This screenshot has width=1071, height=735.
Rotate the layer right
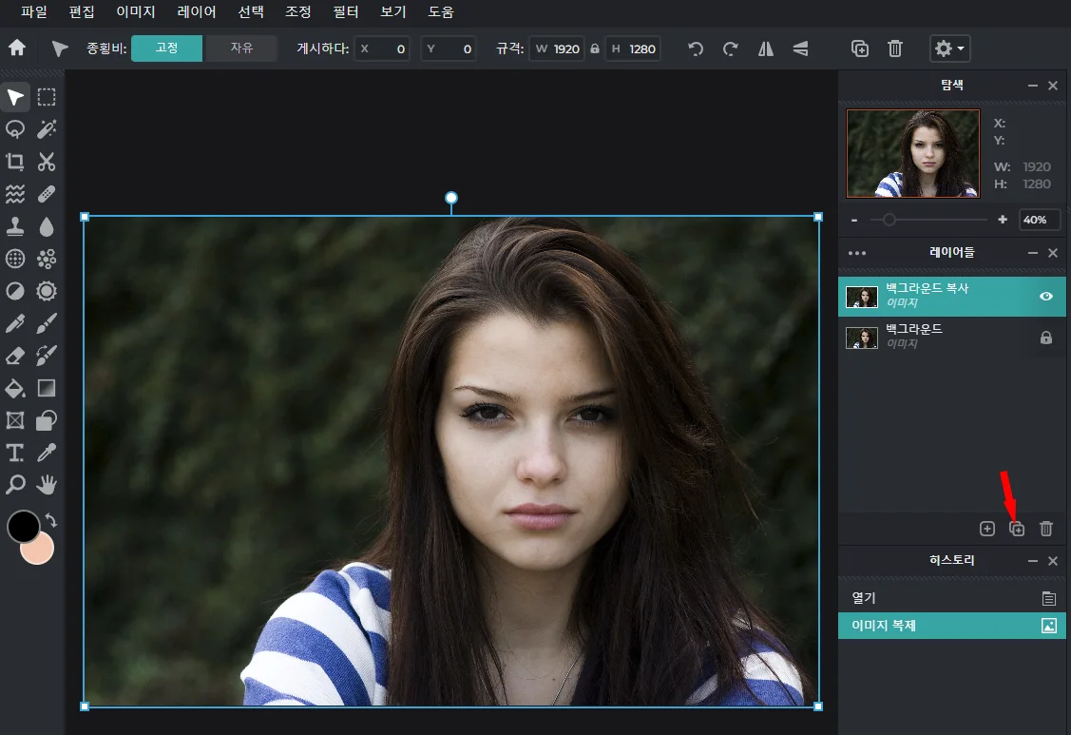[x=730, y=48]
